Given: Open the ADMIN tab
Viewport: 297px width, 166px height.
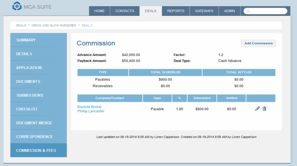Looking at the screenshot, I should [230, 11].
